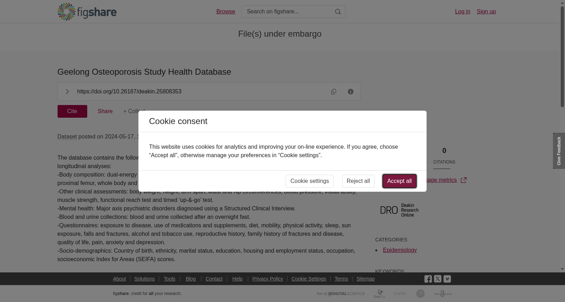Copy the DOI link with the copy icon
565x302 pixels.
pyautogui.click(x=334, y=92)
